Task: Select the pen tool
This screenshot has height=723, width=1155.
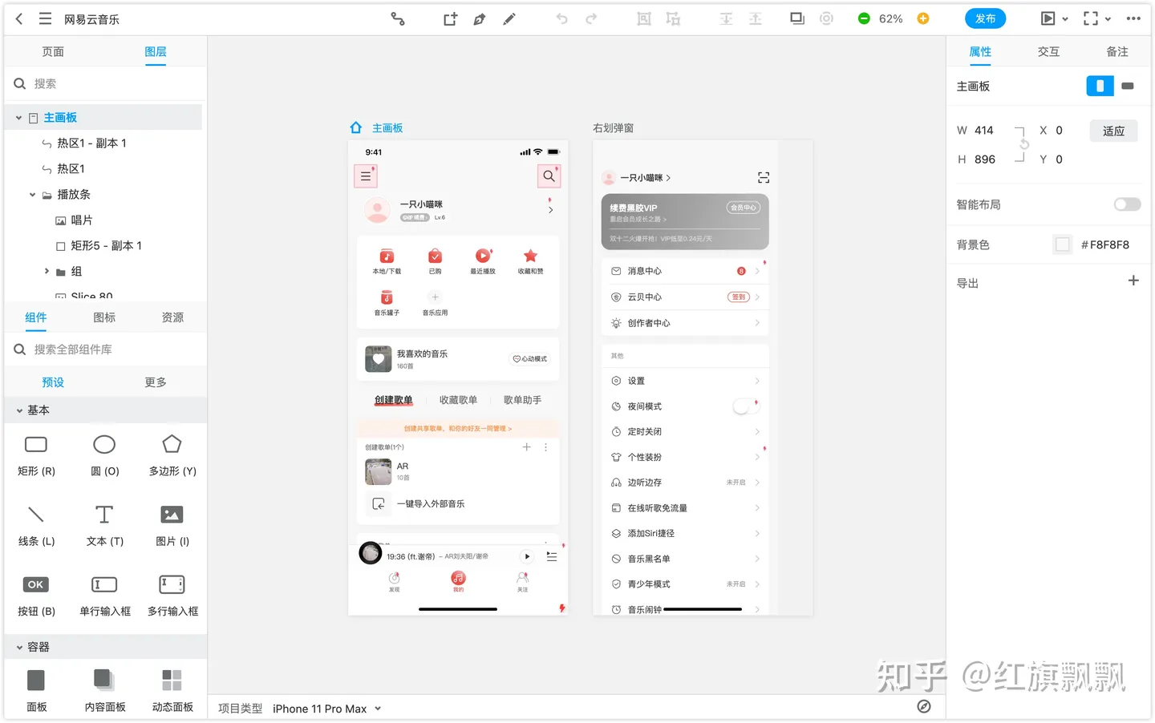Action: (480, 18)
